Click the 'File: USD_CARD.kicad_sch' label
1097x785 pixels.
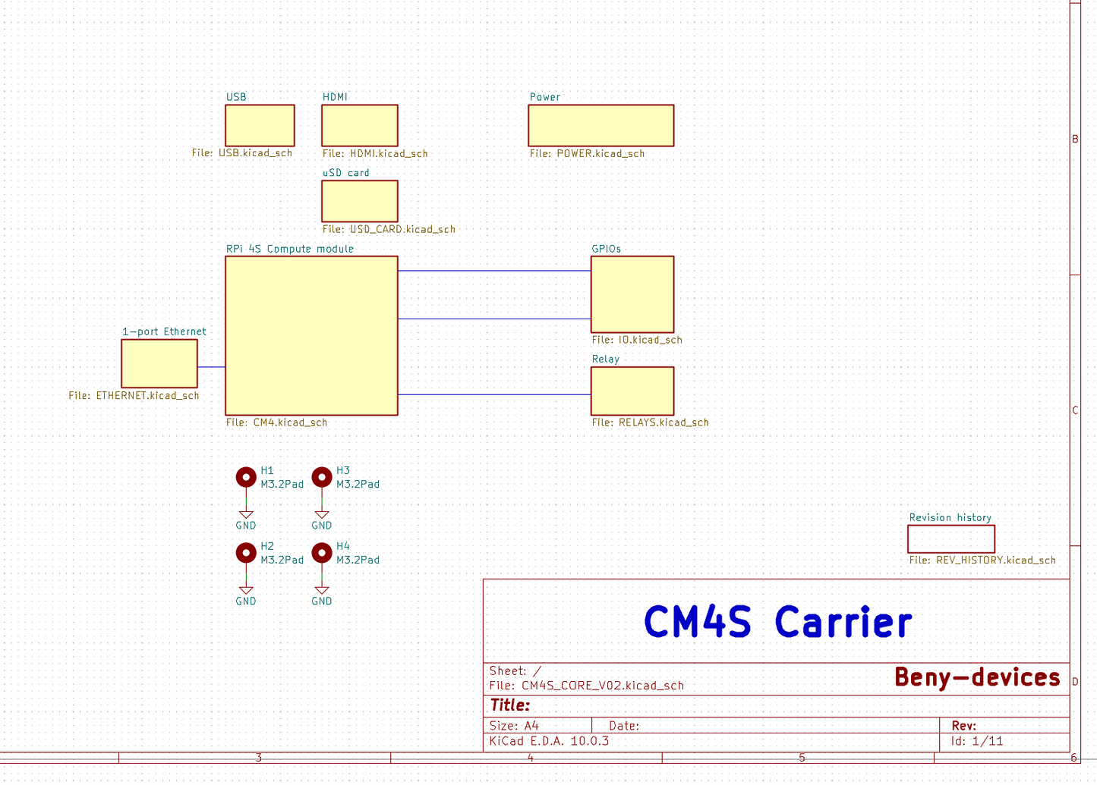tap(389, 229)
